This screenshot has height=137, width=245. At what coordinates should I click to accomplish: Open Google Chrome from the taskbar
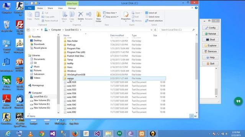42,134
